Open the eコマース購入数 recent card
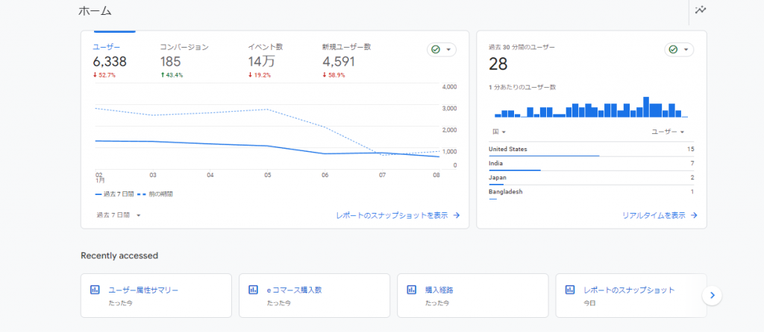The image size is (764, 332). coord(314,296)
